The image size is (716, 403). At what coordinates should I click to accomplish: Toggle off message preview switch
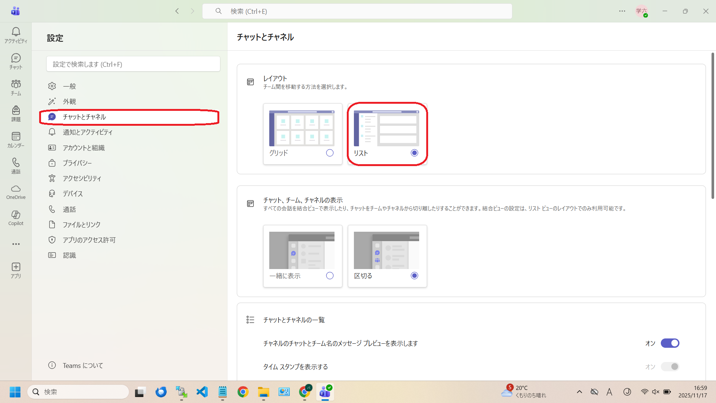(x=670, y=343)
